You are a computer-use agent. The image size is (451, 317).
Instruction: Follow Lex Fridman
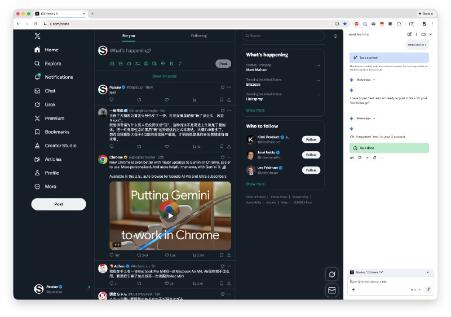point(311,170)
